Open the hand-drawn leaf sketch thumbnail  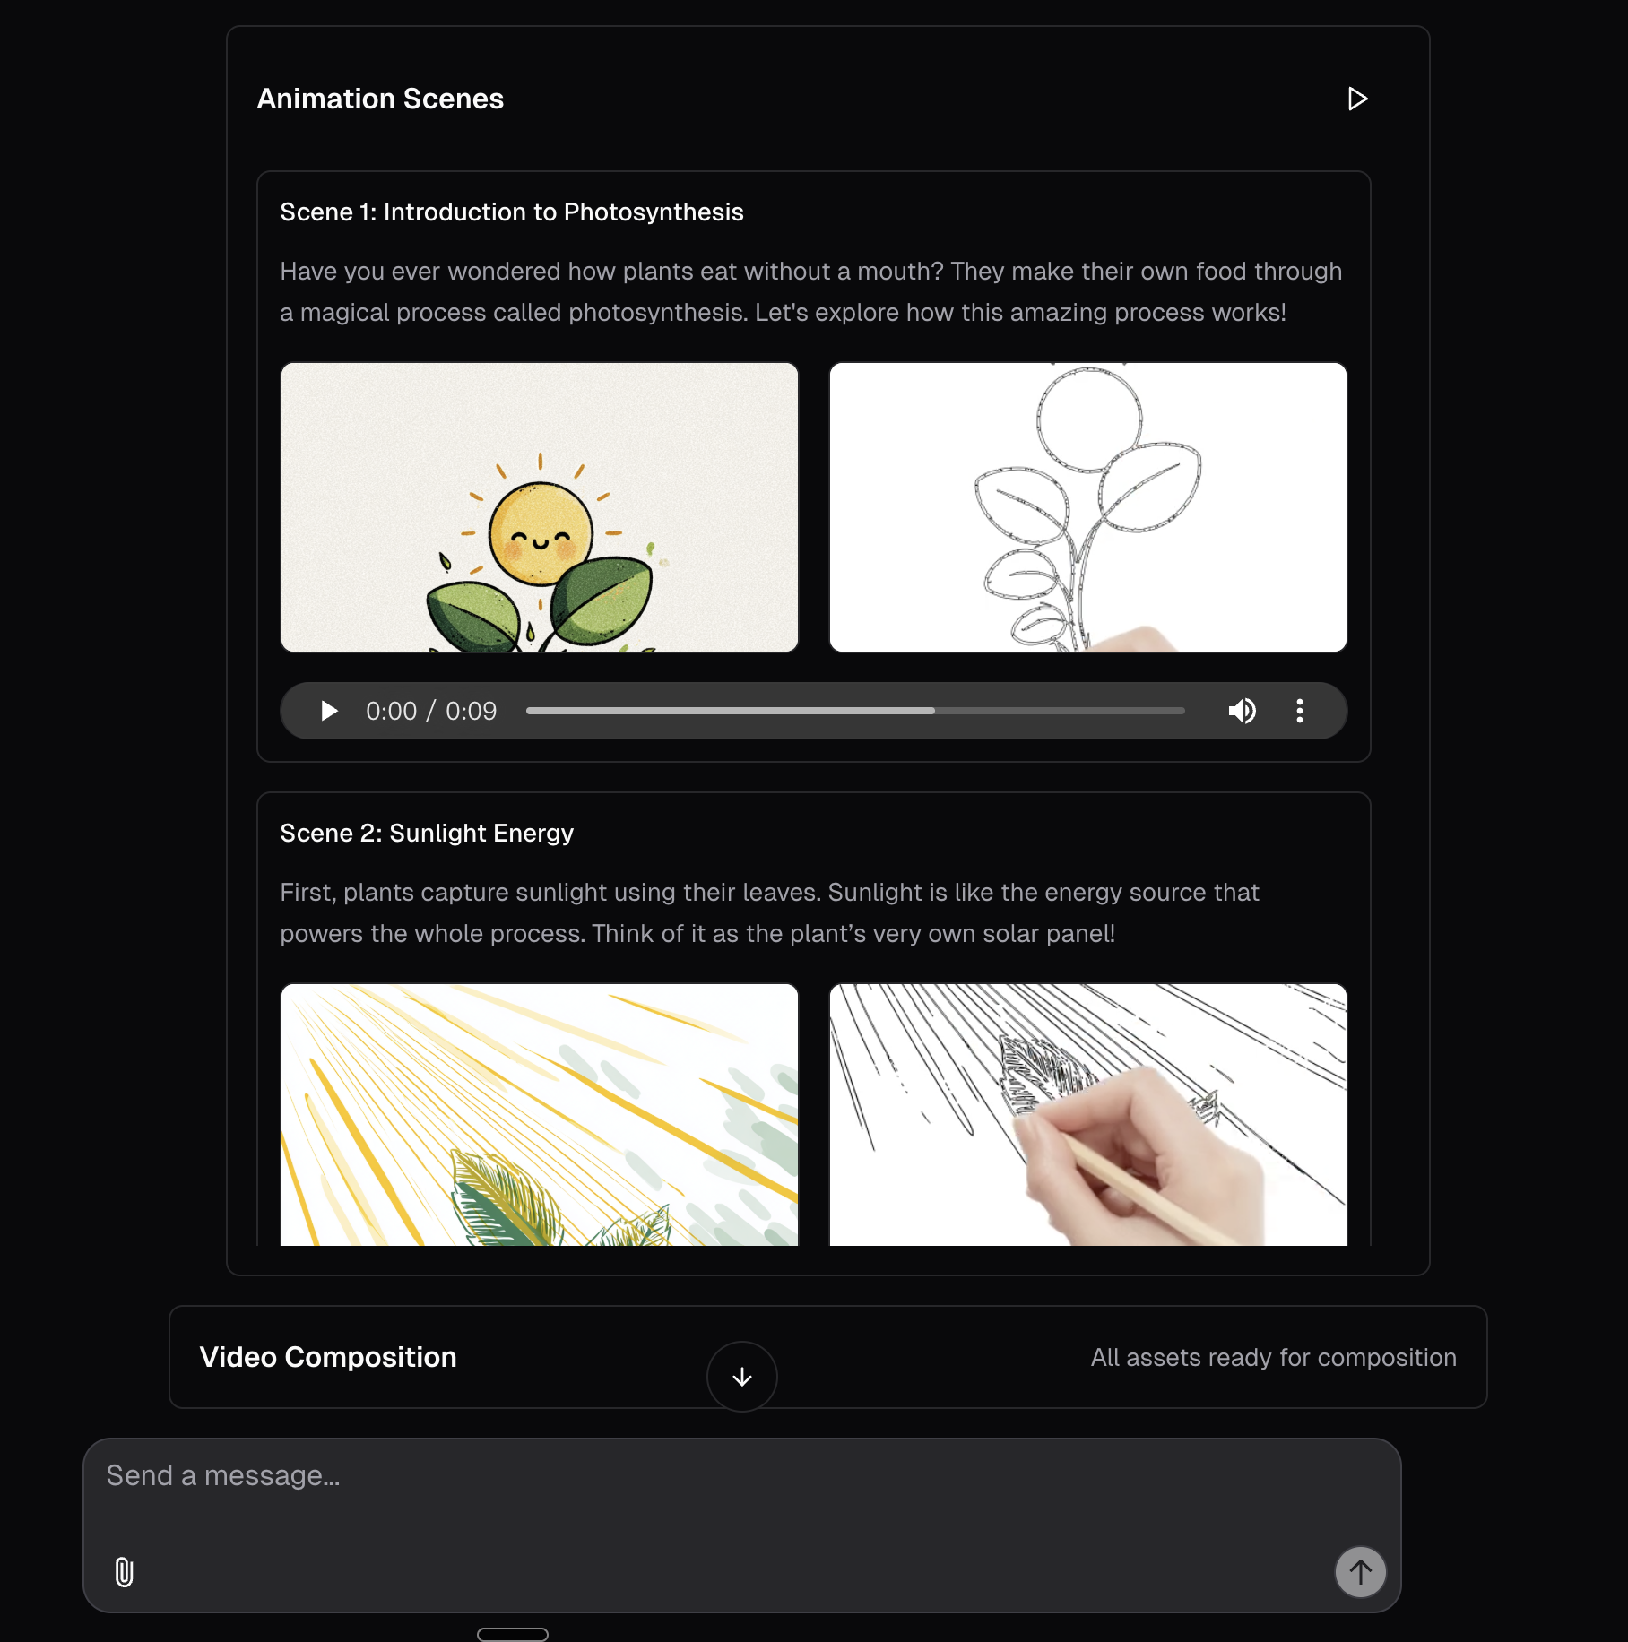tap(1088, 1114)
